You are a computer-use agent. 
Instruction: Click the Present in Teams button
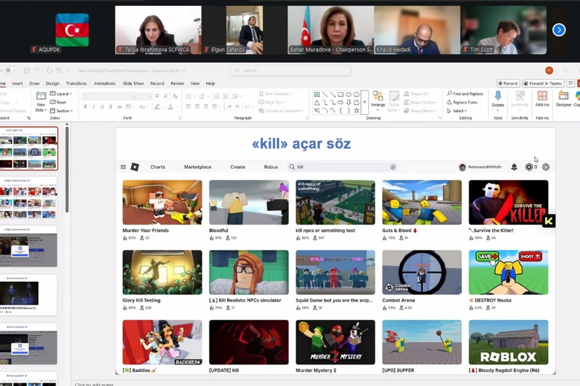coord(542,83)
